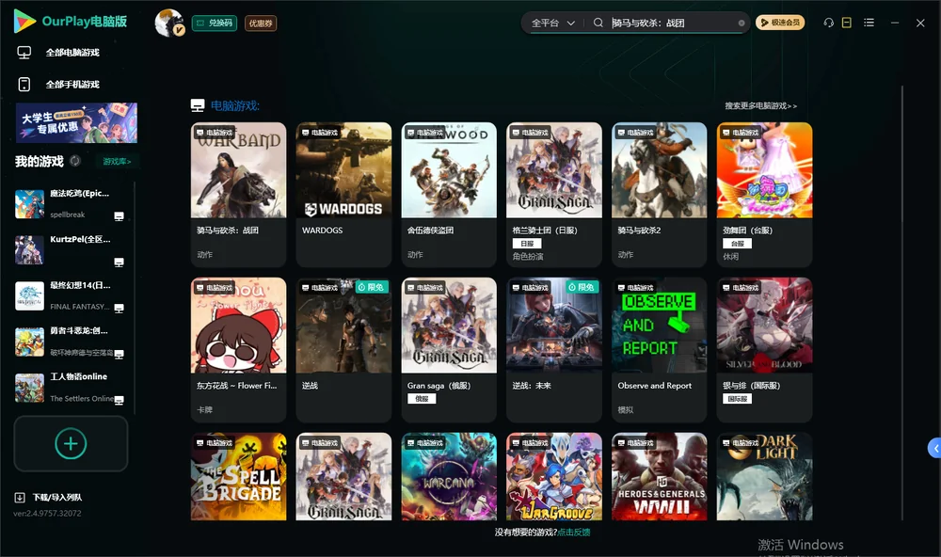Viewport: 941px width, 557px height.
Task: Open the 东方花战 Flower game card
Action: click(238, 350)
